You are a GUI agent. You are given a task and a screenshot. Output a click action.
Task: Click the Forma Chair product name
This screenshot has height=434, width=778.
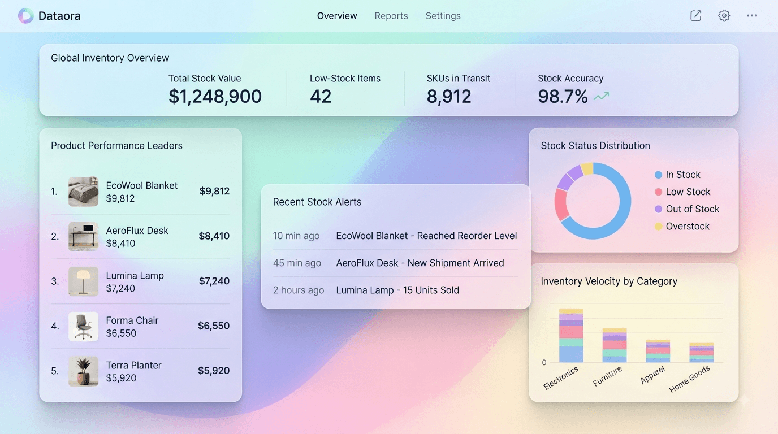pos(132,320)
